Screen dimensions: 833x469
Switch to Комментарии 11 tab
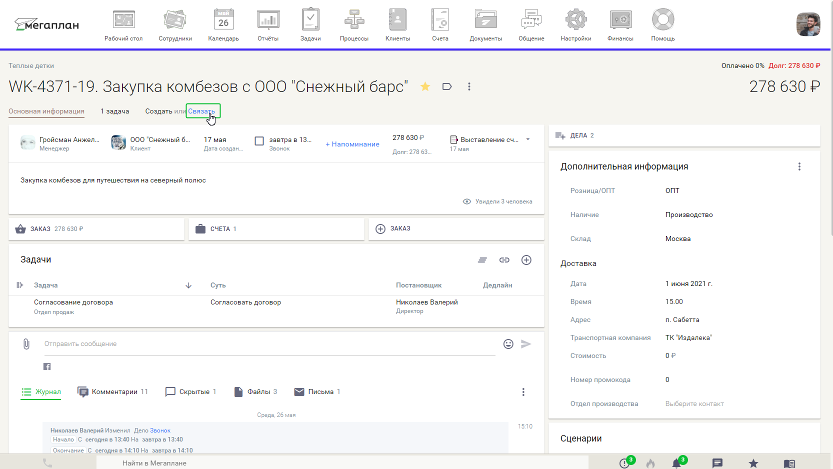point(113,392)
